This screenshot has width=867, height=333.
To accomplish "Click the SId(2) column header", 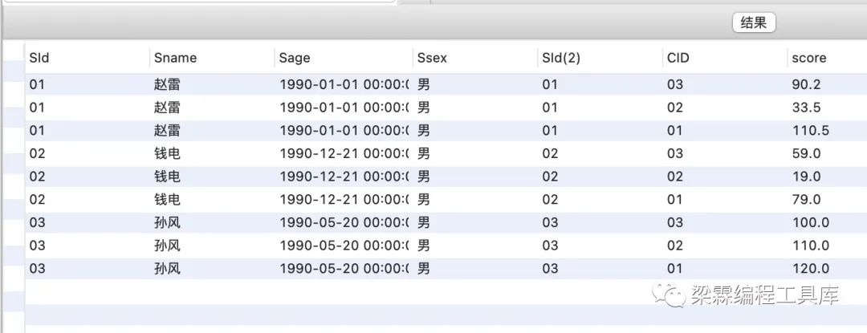I will point(561,58).
